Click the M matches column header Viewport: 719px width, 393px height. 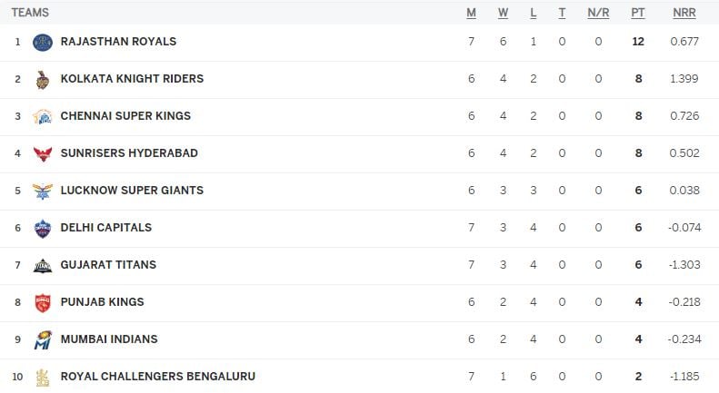(471, 13)
